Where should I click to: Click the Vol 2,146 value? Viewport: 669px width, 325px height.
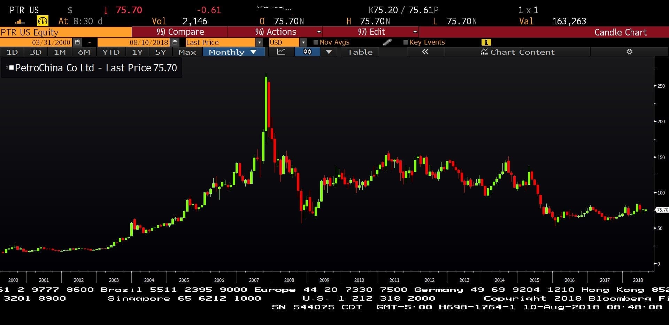195,21
